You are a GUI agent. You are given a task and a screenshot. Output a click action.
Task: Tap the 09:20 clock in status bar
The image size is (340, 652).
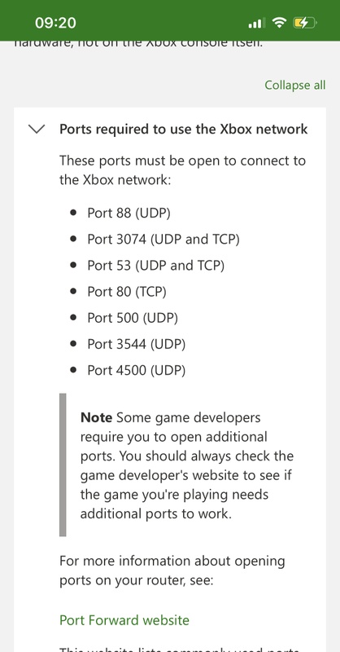coord(55,23)
